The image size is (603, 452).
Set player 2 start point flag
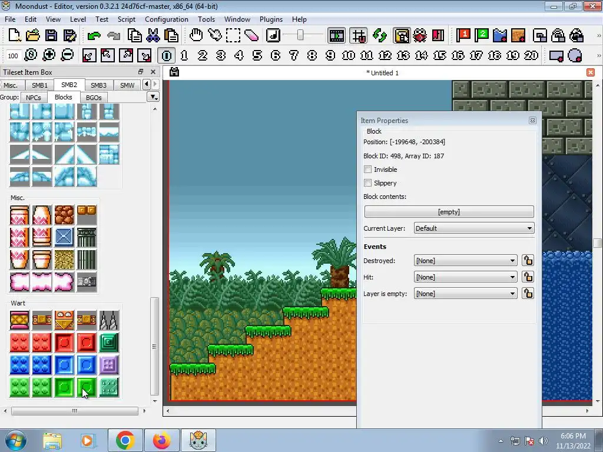point(481,35)
